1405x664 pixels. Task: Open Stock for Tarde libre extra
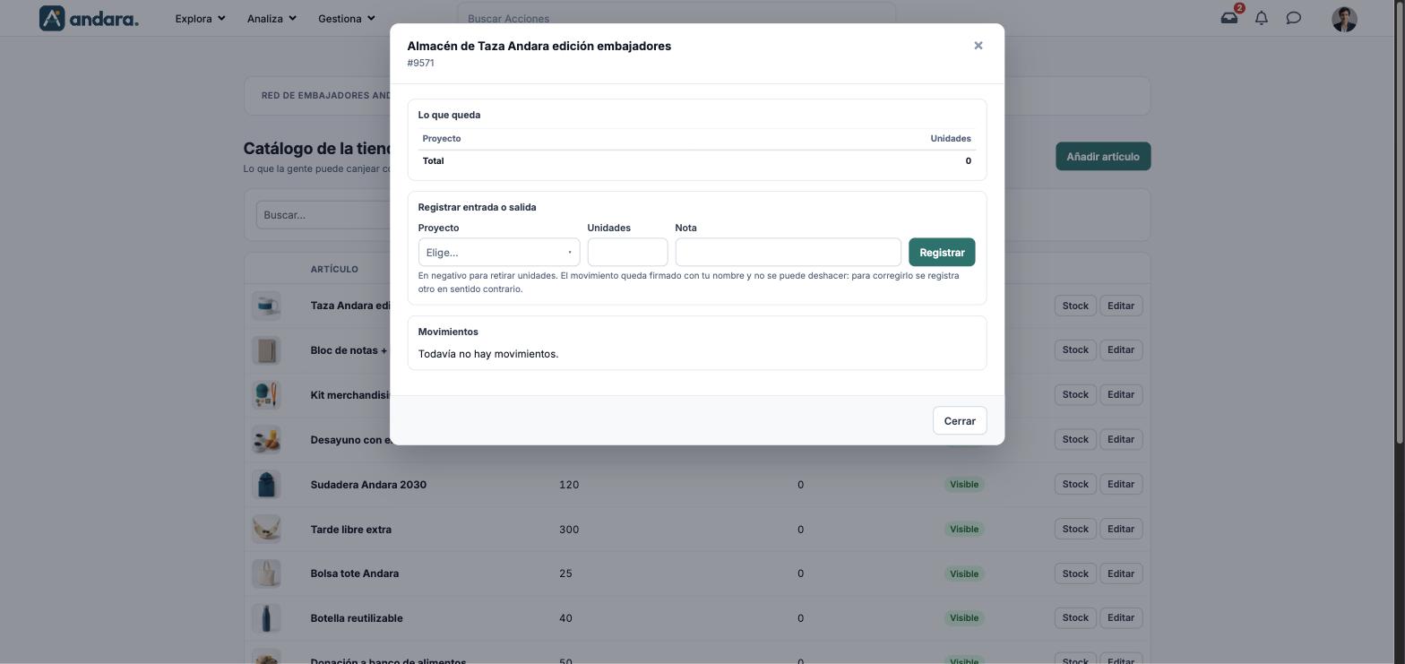[1075, 529]
